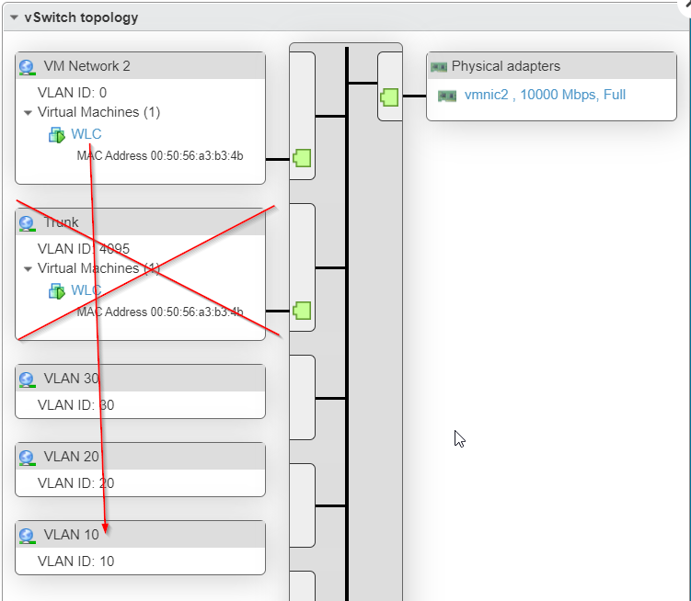Click the VM Network 2 port group globe icon
The width and height of the screenshot is (691, 601).
click(27, 67)
